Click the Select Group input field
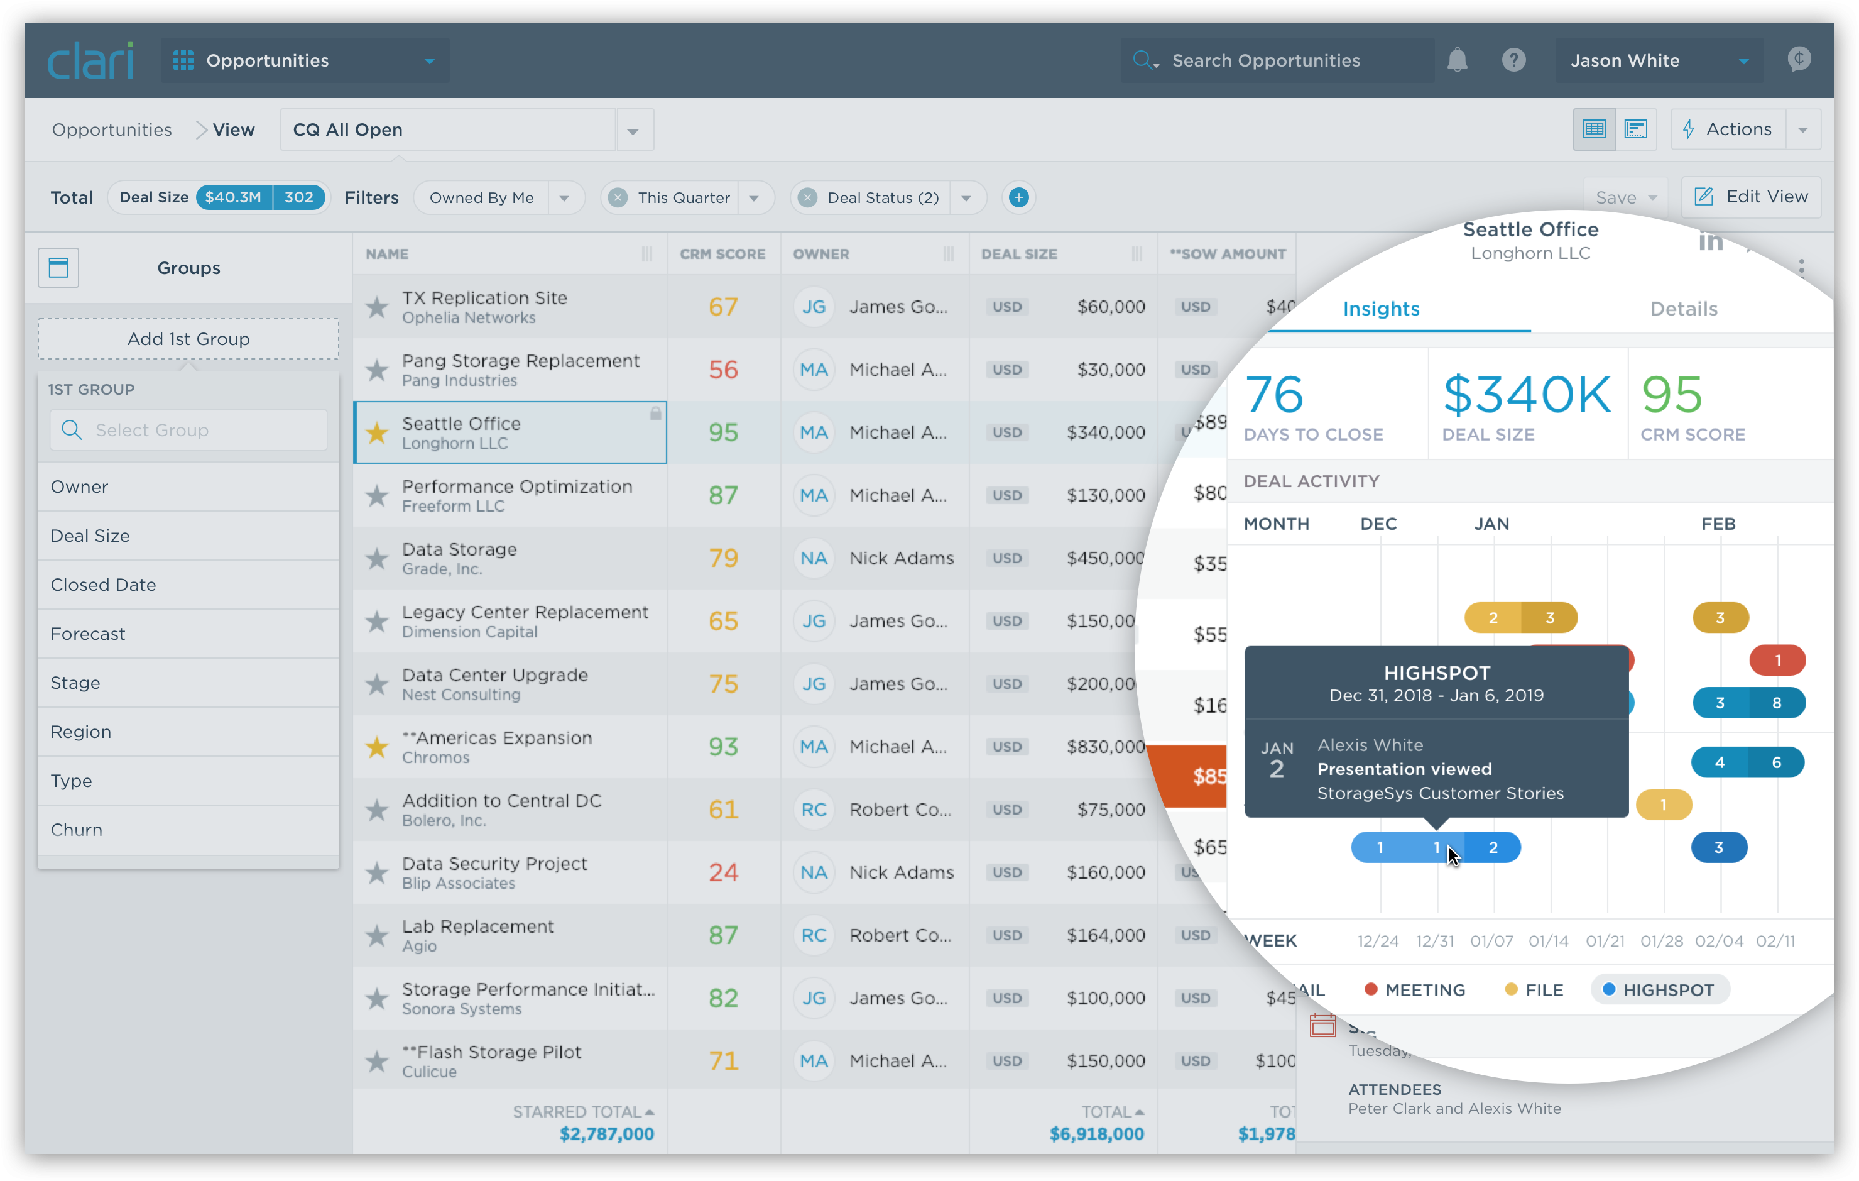The image size is (1859, 1181). [188, 429]
